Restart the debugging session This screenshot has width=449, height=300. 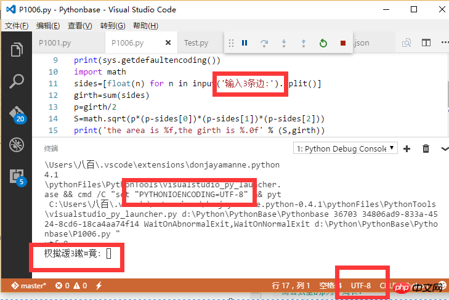[323, 43]
